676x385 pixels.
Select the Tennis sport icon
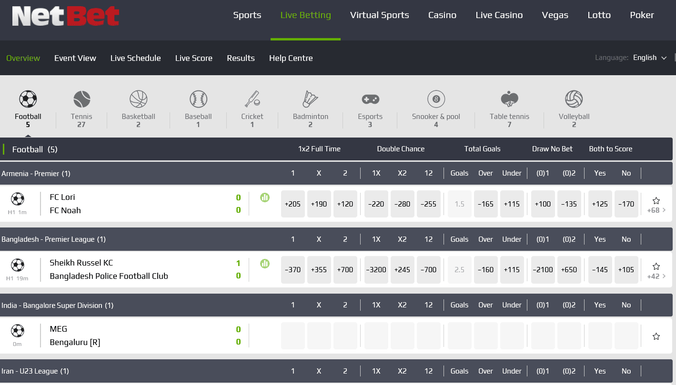[x=81, y=99]
